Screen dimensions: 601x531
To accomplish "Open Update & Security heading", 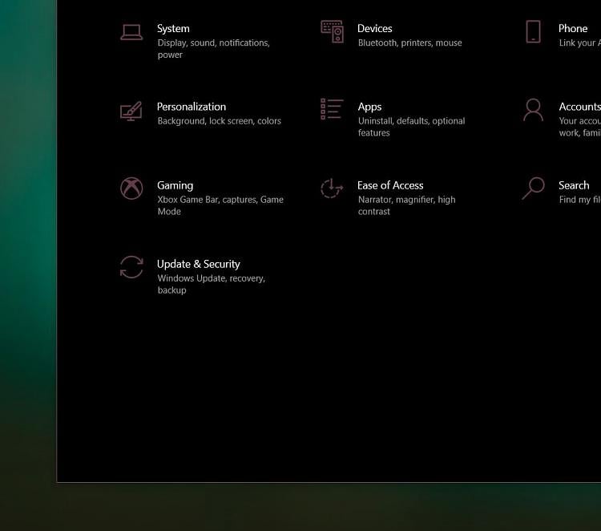I will (x=199, y=265).
